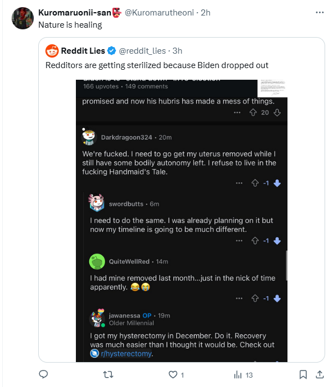
Task: Open Kuromaruonii-san's profile avatar
Action: [x=23, y=19]
